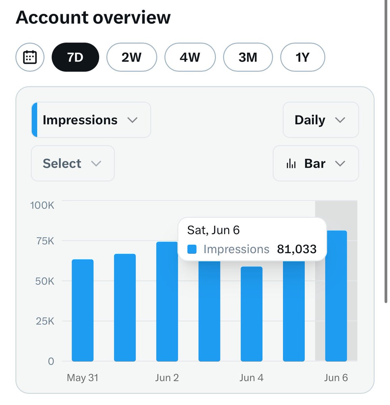Click the bar between May 31 and Jun 2
The image size is (390, 405).
tap(125, 307)
